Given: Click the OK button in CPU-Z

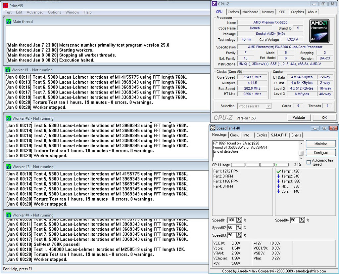Looking at the screenshot, I should pos(324,118).
